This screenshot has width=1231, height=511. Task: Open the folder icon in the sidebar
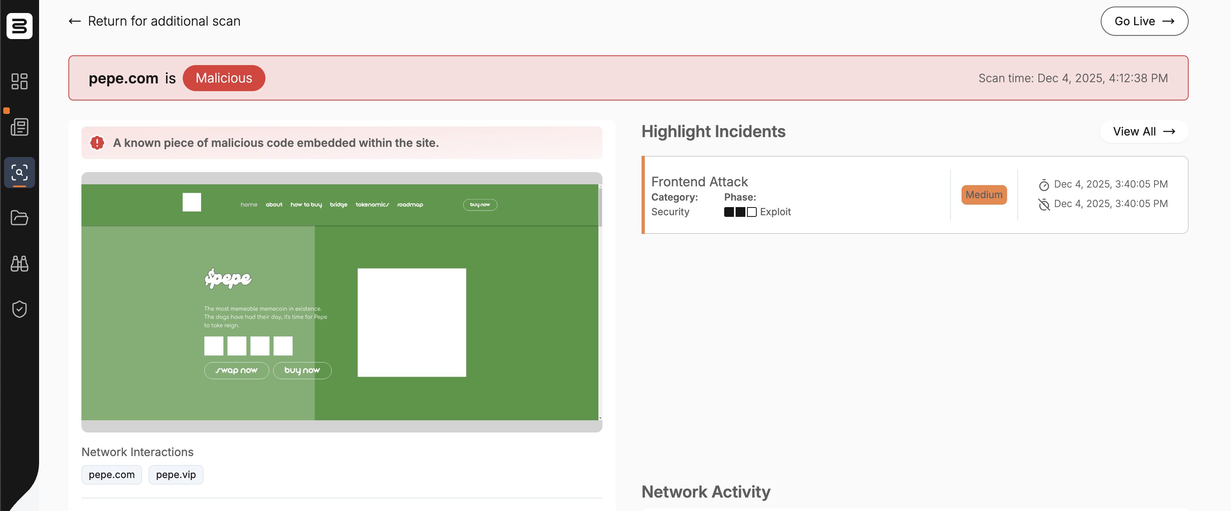19,218
